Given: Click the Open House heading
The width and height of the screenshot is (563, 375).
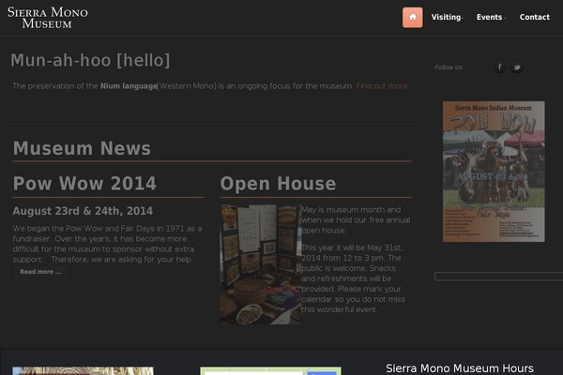Looking at the screenshot, I should [278, 184].
